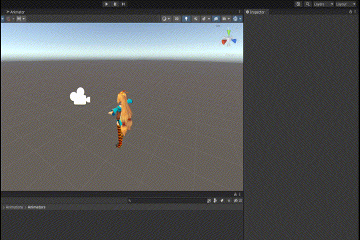Open the global Search magnifier icon

coord(307,4)
